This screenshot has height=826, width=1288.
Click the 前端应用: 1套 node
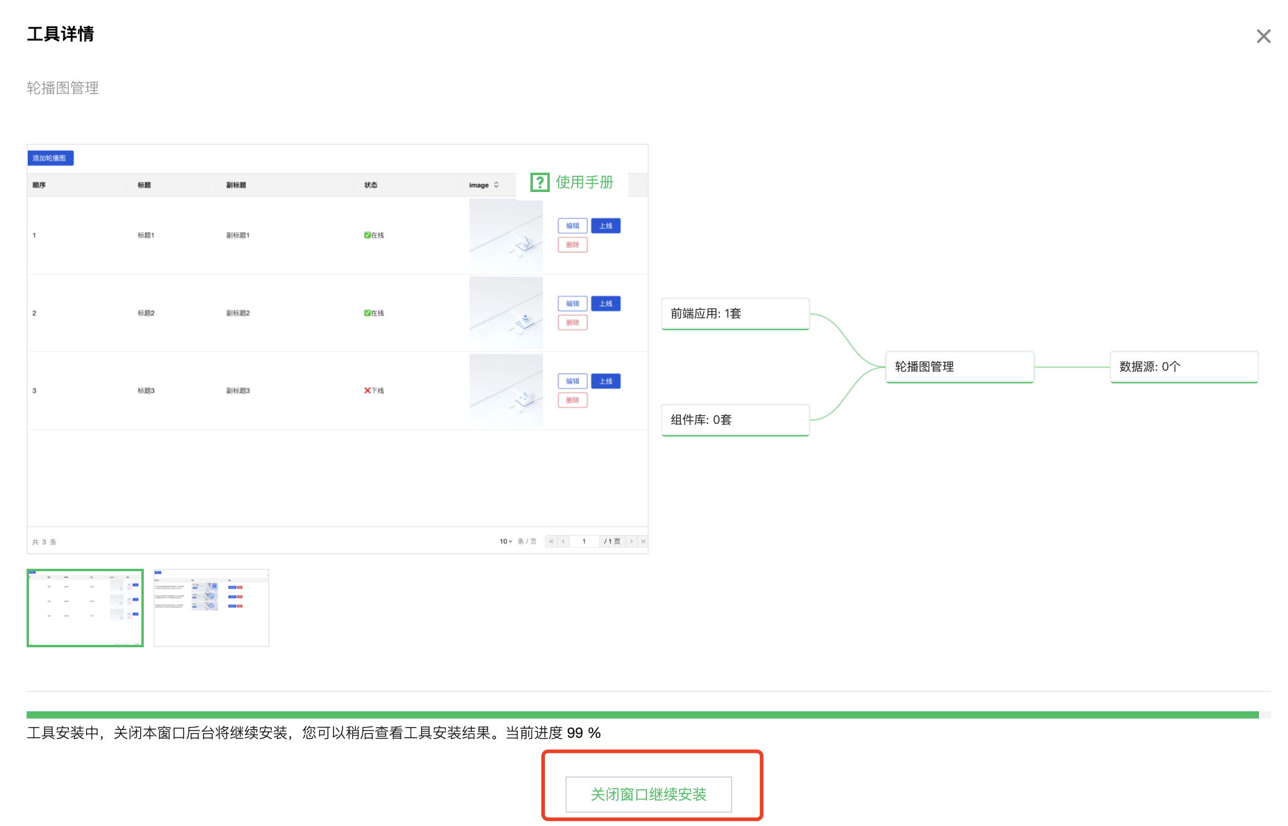point(735,313)
